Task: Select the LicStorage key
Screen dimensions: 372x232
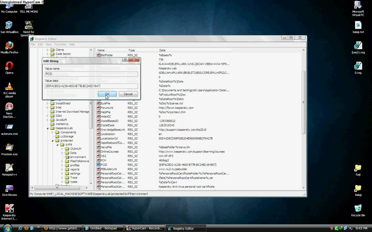Action: (x=67, y=136)
